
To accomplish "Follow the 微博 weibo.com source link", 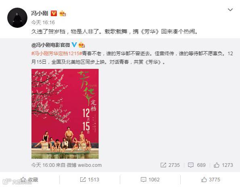I will (84, 165).
